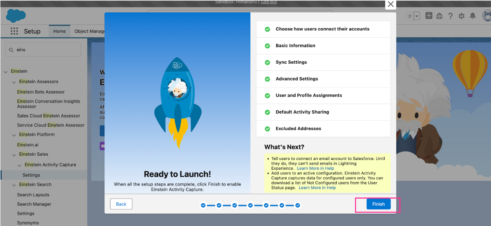
Task: Open the notifications bell
Action: (473, 16)
